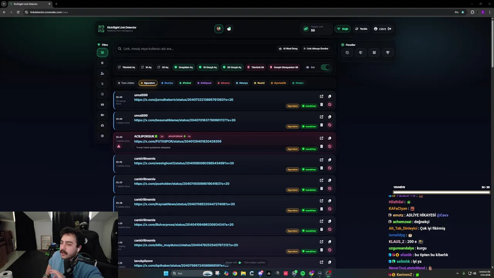Copy the washghost1 link
Image resolution: width=494 pixels, height=278 pixels.
[x=330, y=160]
